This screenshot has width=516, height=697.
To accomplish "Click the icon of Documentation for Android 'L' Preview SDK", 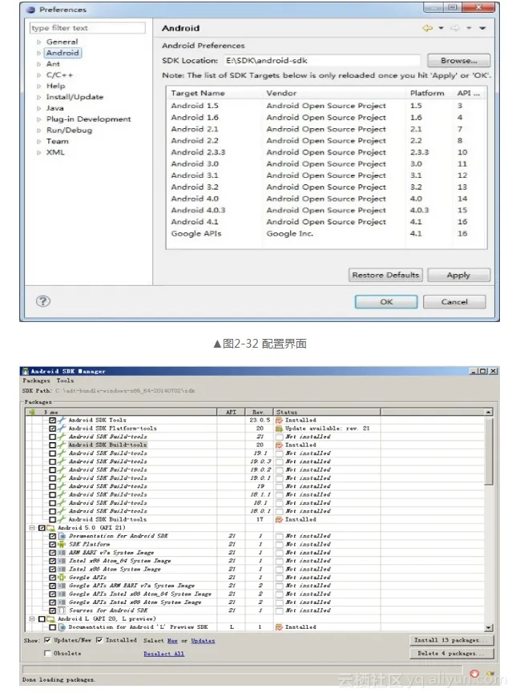I will click(x=62, y=627).
